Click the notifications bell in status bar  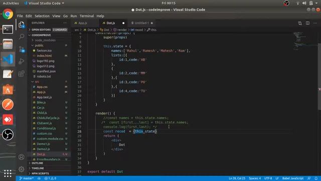pos(316,178)
